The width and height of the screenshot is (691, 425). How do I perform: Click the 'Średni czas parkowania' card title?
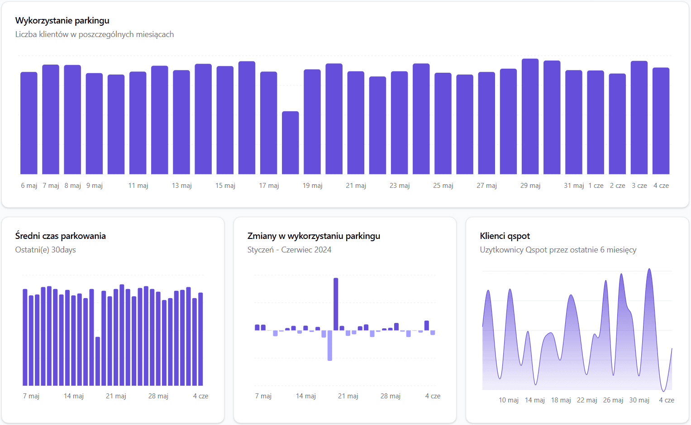[x=61, y=236]
